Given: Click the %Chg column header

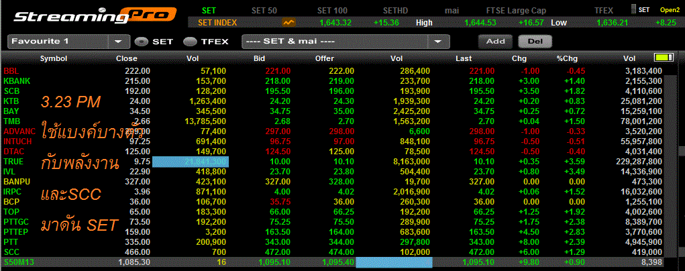Looking at the screenshot, I should (x=567, y=58).
